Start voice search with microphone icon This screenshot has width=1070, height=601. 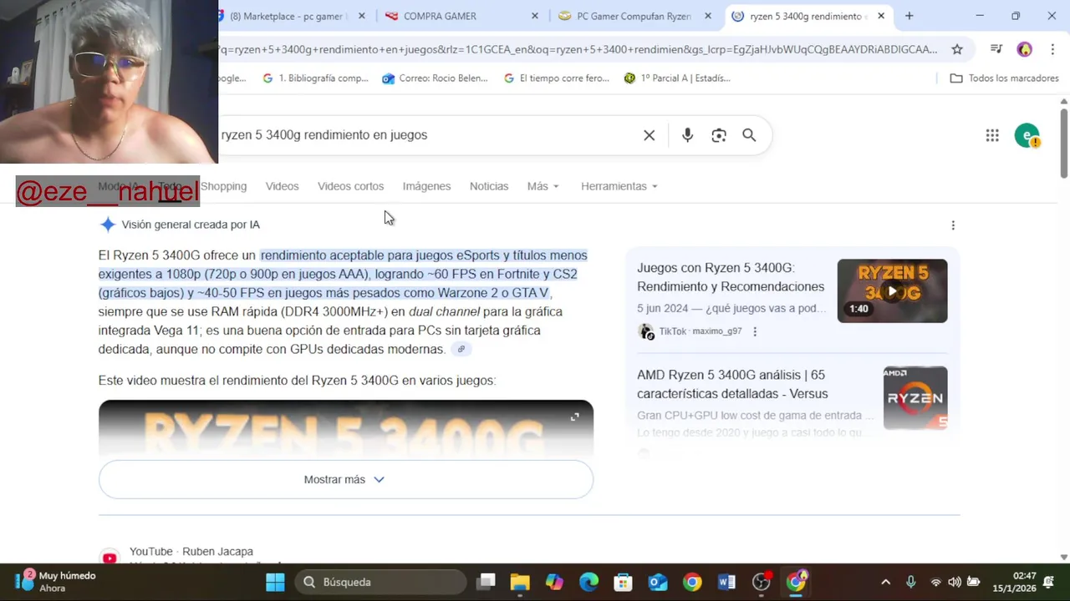coord(687,135)
